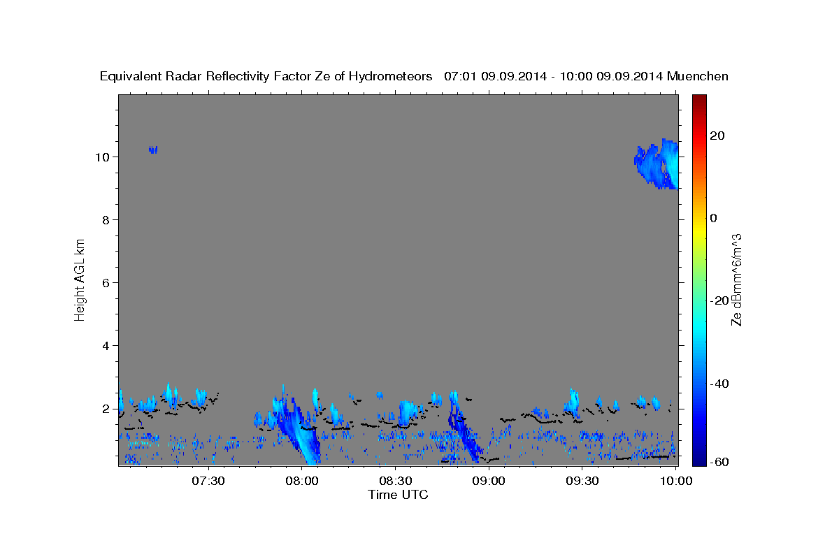This screenshot has height=559, width=839.
Task: Click the '08:00' time tick label
Action: click(301, 481)
